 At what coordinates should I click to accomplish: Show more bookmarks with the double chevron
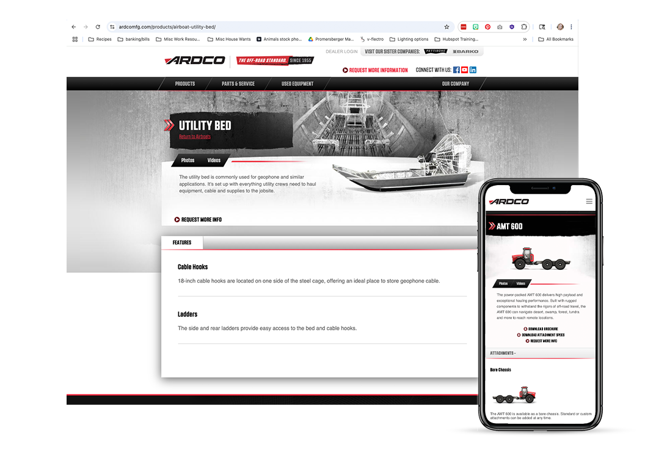[525, 39]
